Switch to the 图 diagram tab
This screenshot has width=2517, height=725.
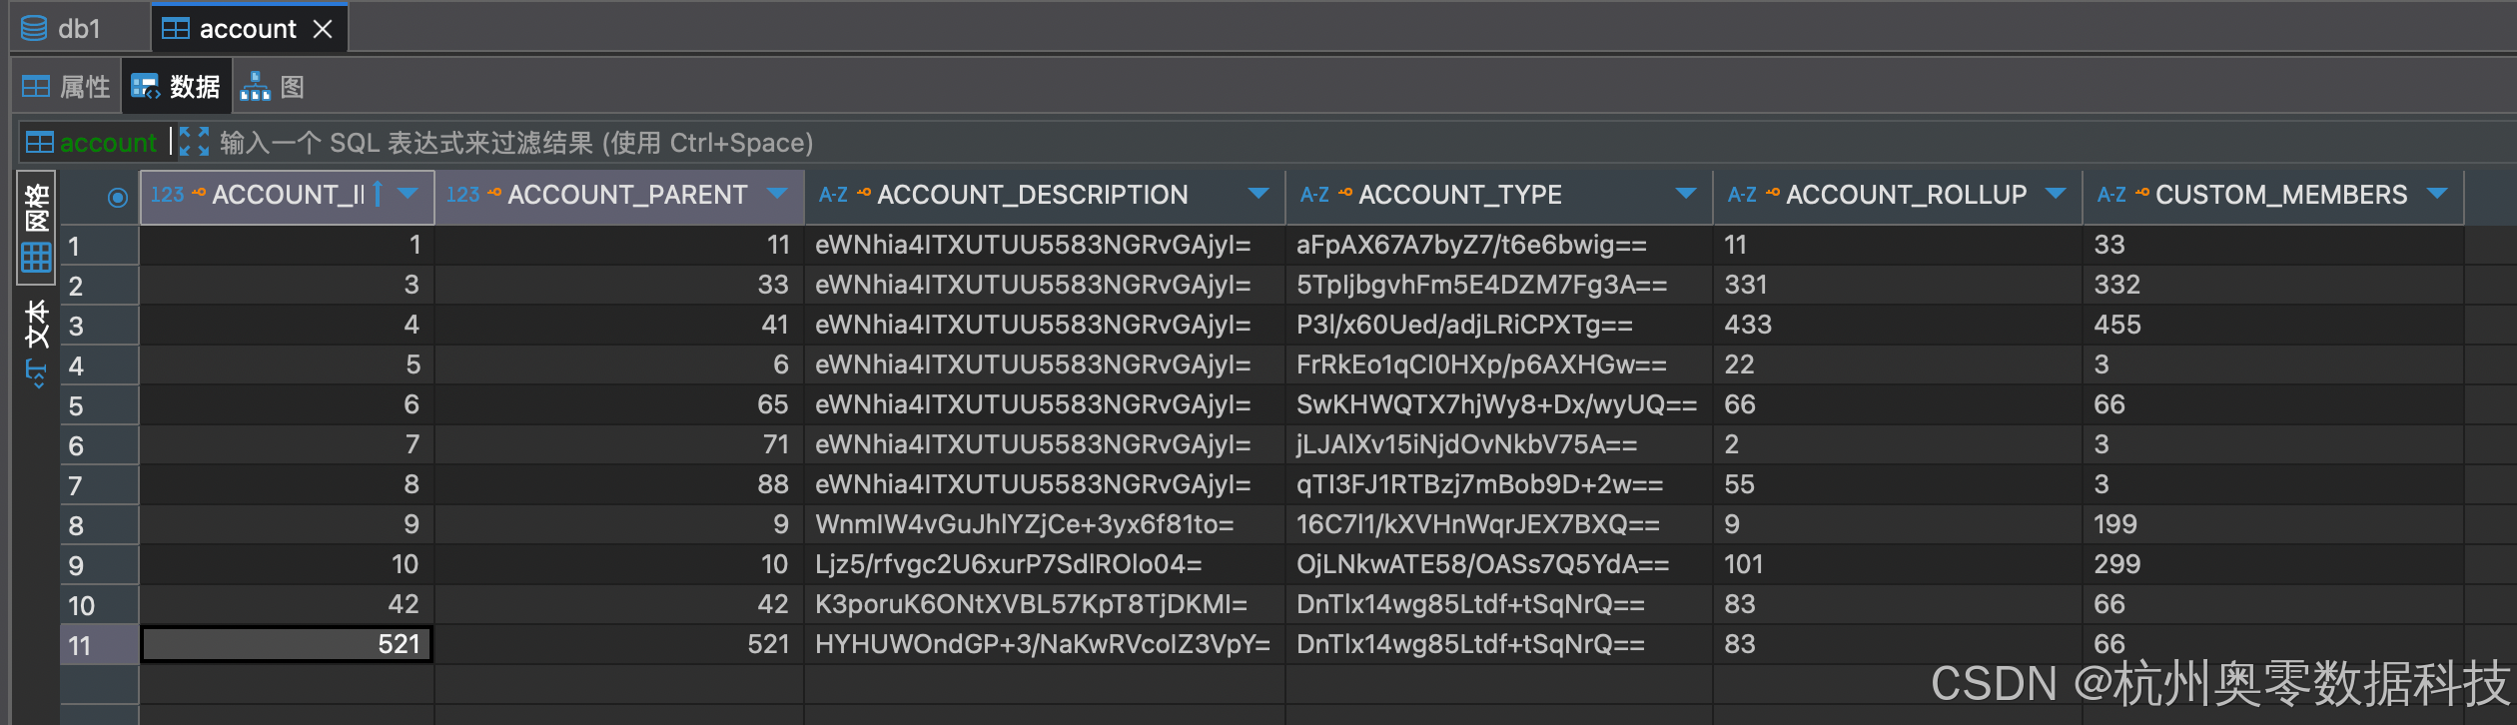point(272,87)
